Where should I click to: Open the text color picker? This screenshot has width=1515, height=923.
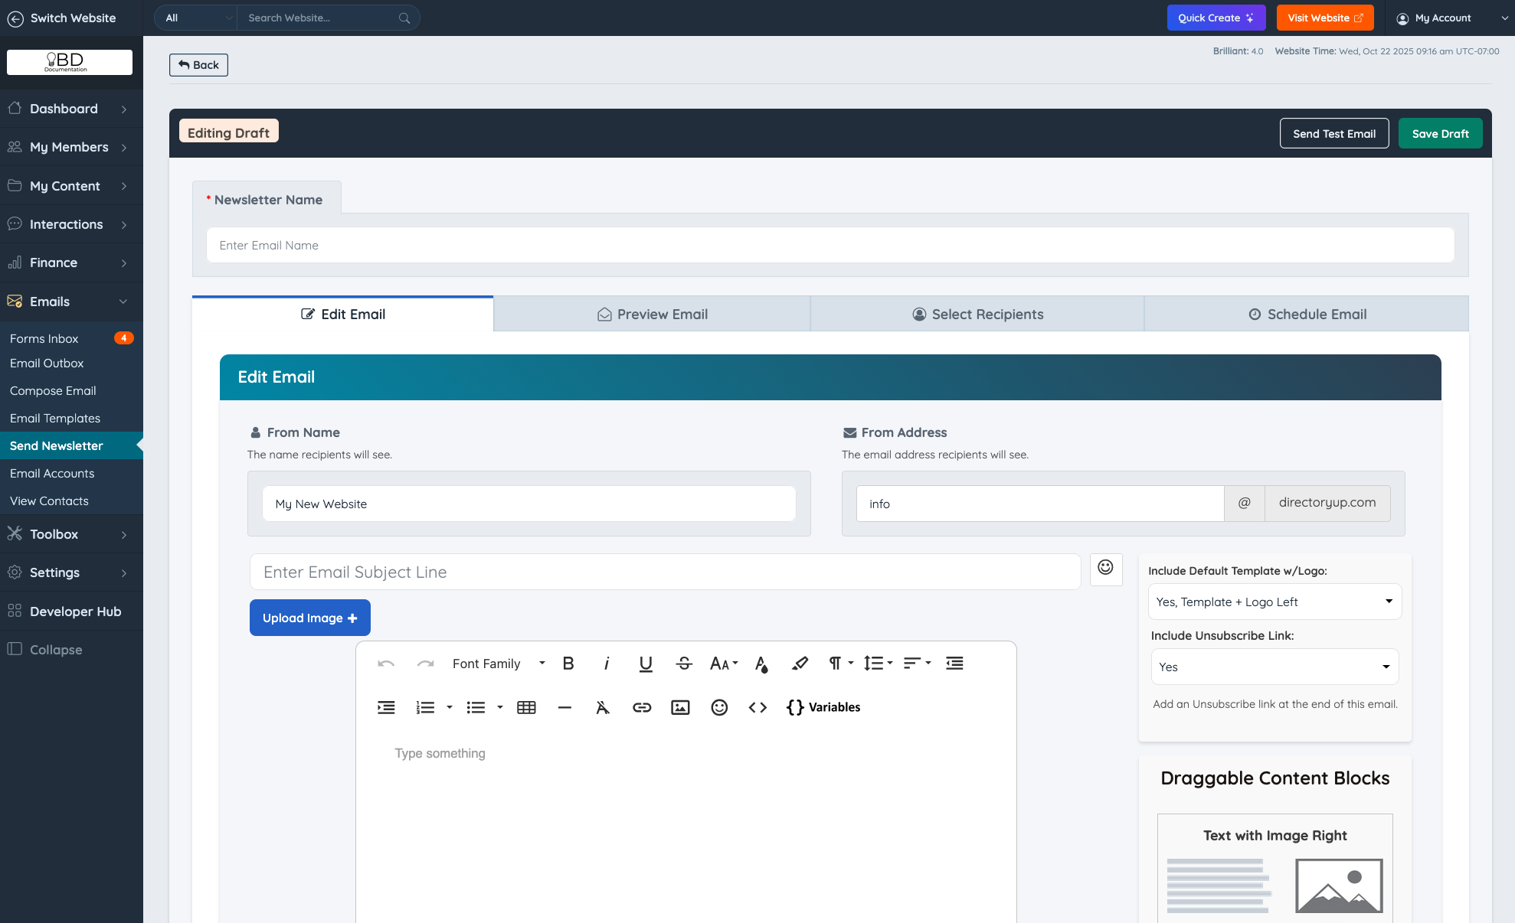[761, 664]
